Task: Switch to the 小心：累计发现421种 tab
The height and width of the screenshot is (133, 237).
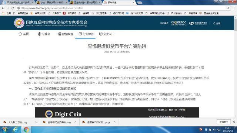Action: pyautogui.click(x=52, y=3)
